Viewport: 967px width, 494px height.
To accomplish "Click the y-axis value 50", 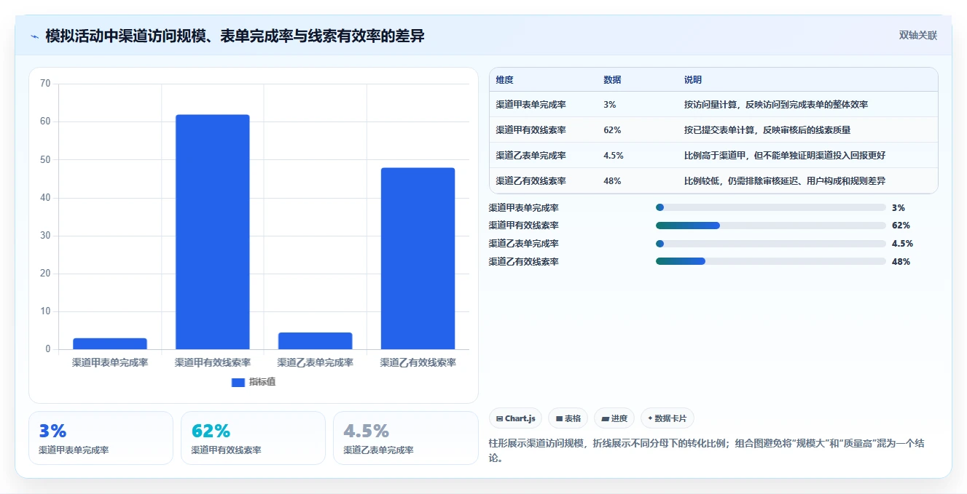I will point(45,159).
